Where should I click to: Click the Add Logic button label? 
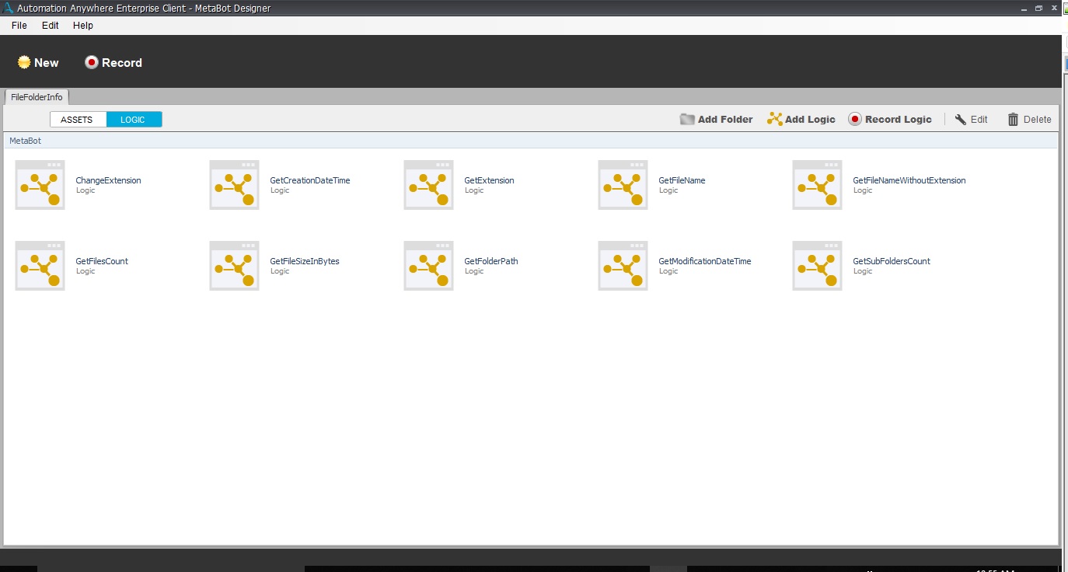[810, 119]
